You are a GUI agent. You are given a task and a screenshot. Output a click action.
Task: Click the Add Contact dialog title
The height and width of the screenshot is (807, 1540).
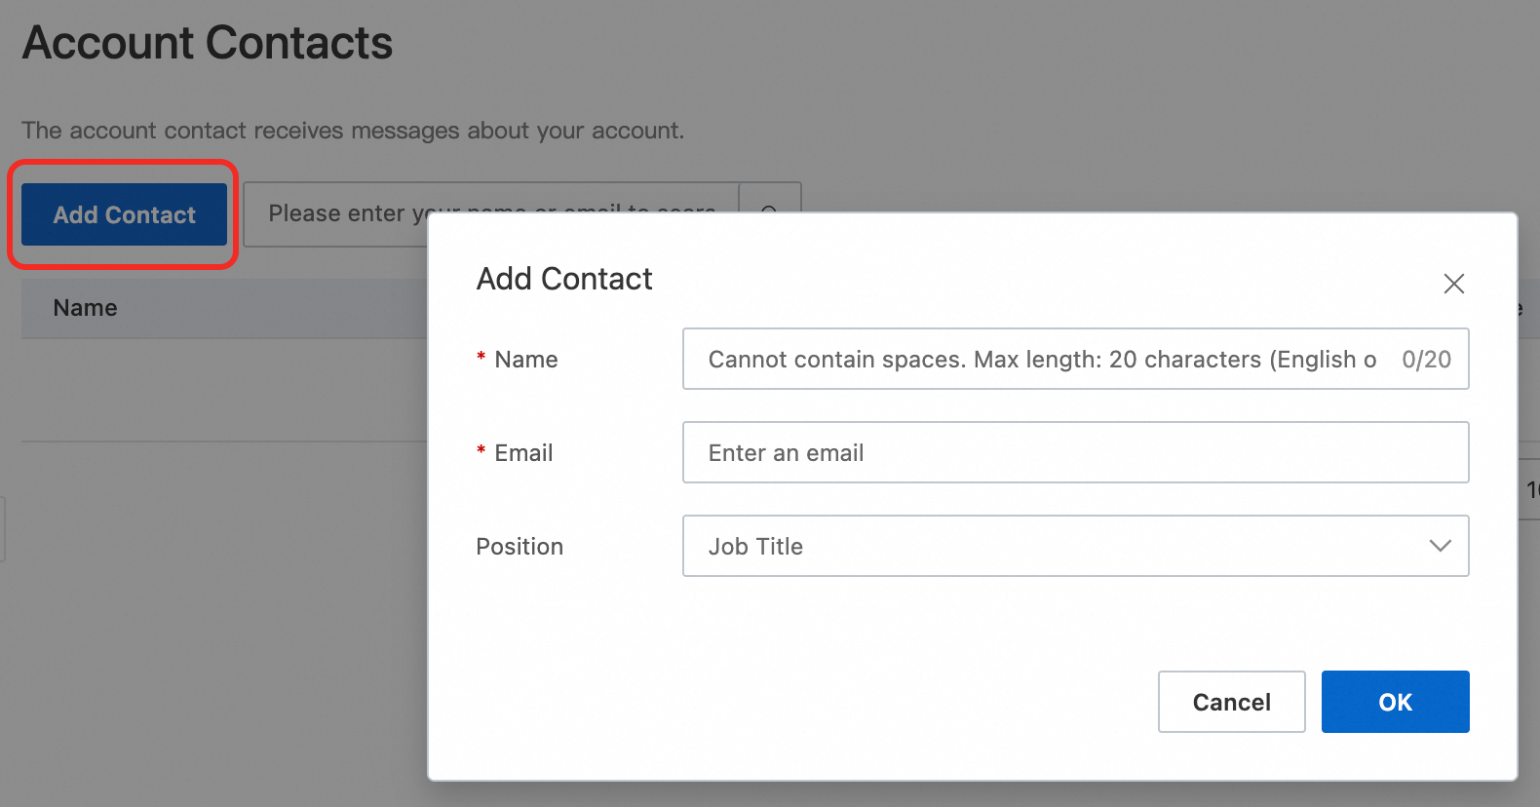(564, 279)
